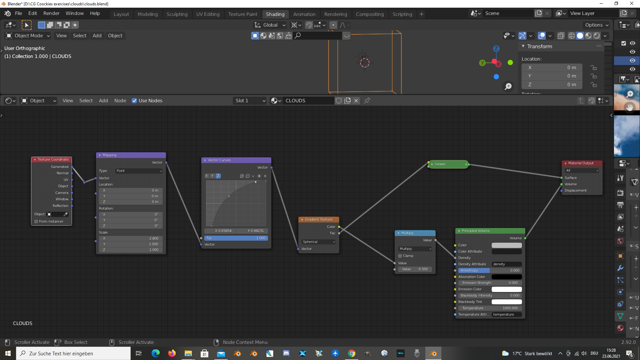
Task: Disable the Use Nodes checkbox
Action: point(134,101)
